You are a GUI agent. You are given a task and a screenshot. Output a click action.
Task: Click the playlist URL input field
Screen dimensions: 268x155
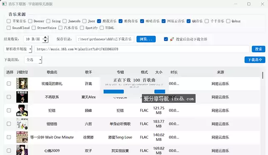coord(142,49)
